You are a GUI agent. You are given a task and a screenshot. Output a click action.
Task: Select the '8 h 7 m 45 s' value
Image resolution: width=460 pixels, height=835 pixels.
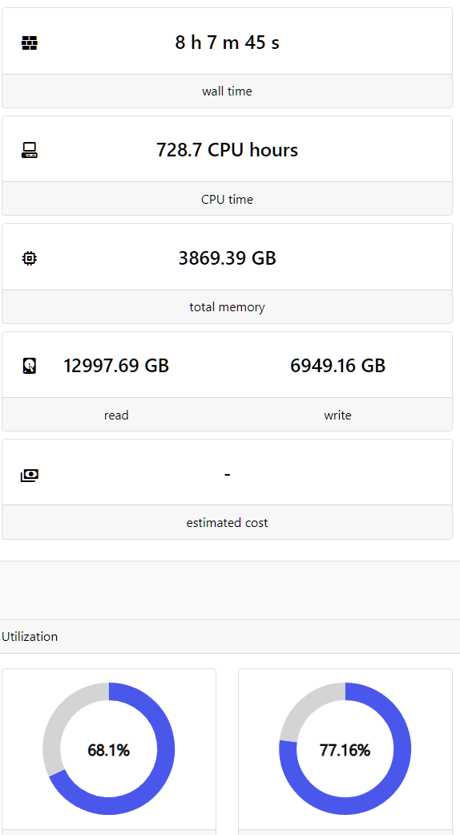pos(227,42)
